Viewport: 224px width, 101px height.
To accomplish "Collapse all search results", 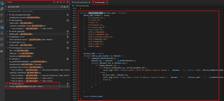I will pos(67,2).
